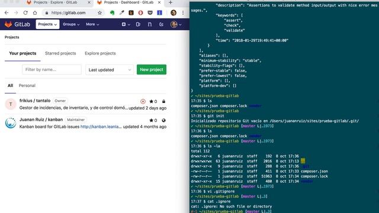Open the kanban project avatar

(x=11, y=123)
